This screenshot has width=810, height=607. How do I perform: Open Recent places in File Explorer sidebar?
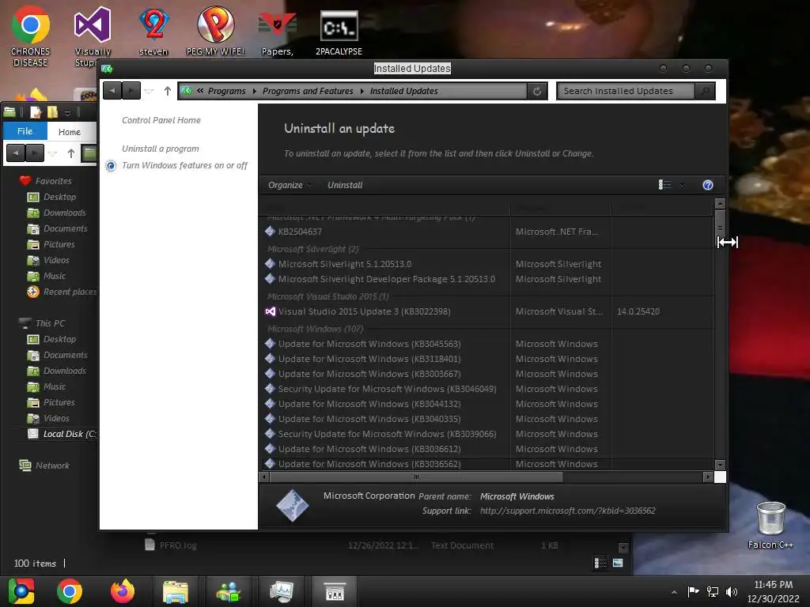pyautogui.click(x=62, y=292)
